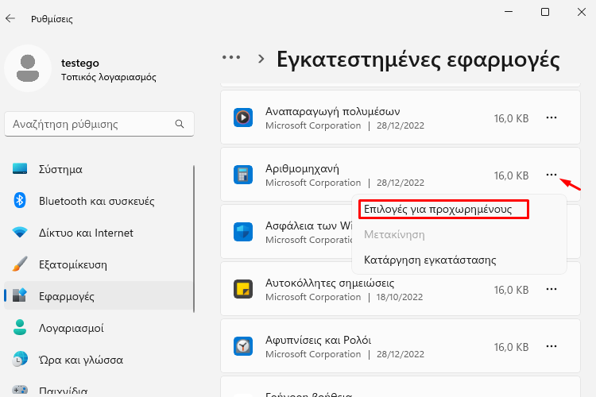Click the Εφαρμογές sidebar icon
596x397 pixels.
[20, 295]
